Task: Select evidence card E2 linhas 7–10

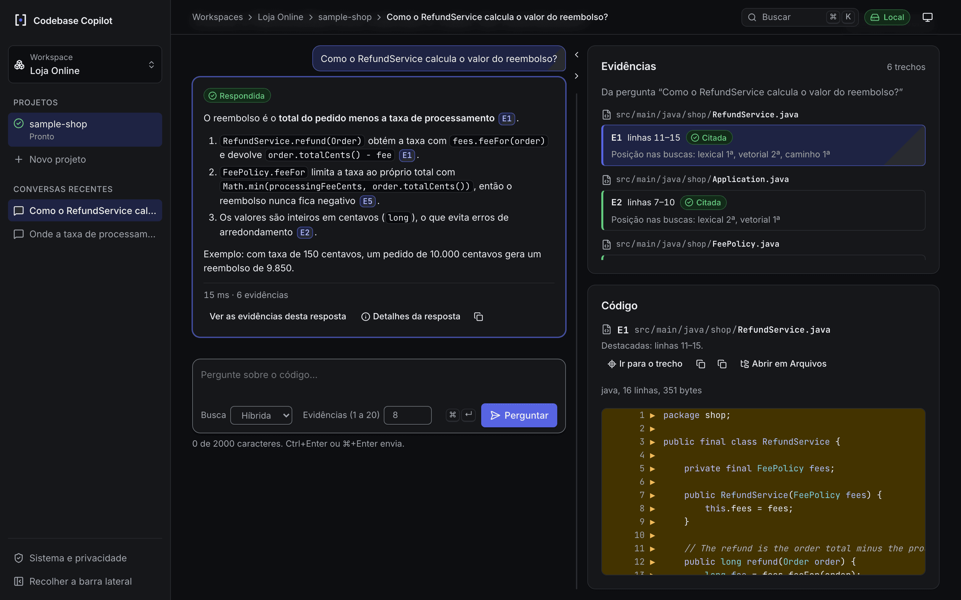Action: coord(763,210)
